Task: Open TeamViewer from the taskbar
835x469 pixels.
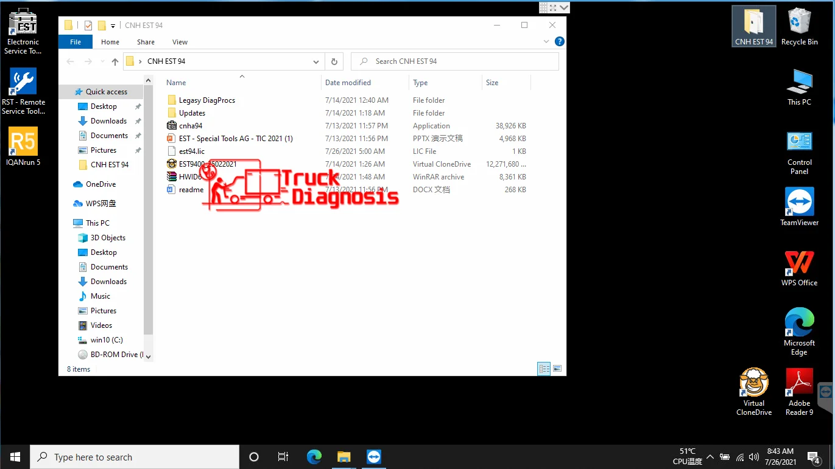Action: pyautogui.click(x=374, y=457)
